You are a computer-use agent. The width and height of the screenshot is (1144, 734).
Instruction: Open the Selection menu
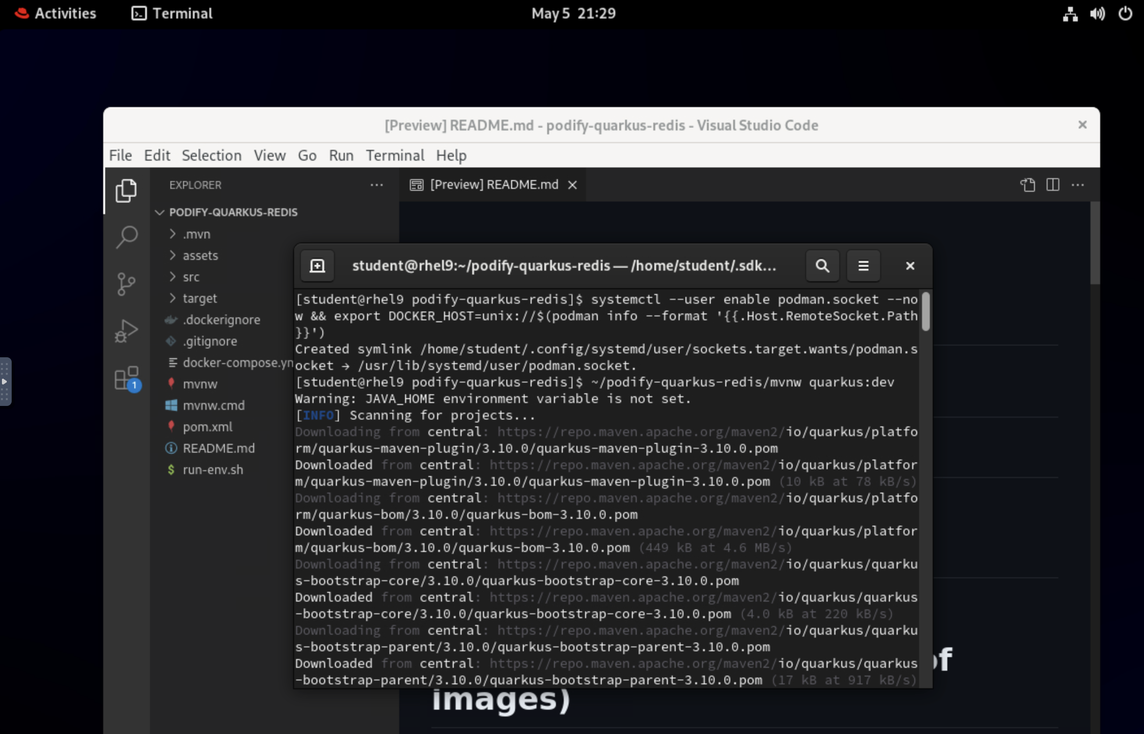tap(211, 155)
